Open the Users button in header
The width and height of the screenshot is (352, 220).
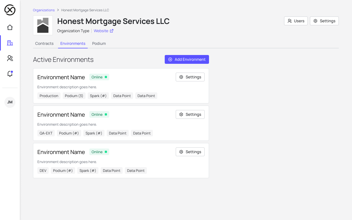coord(296,21)
